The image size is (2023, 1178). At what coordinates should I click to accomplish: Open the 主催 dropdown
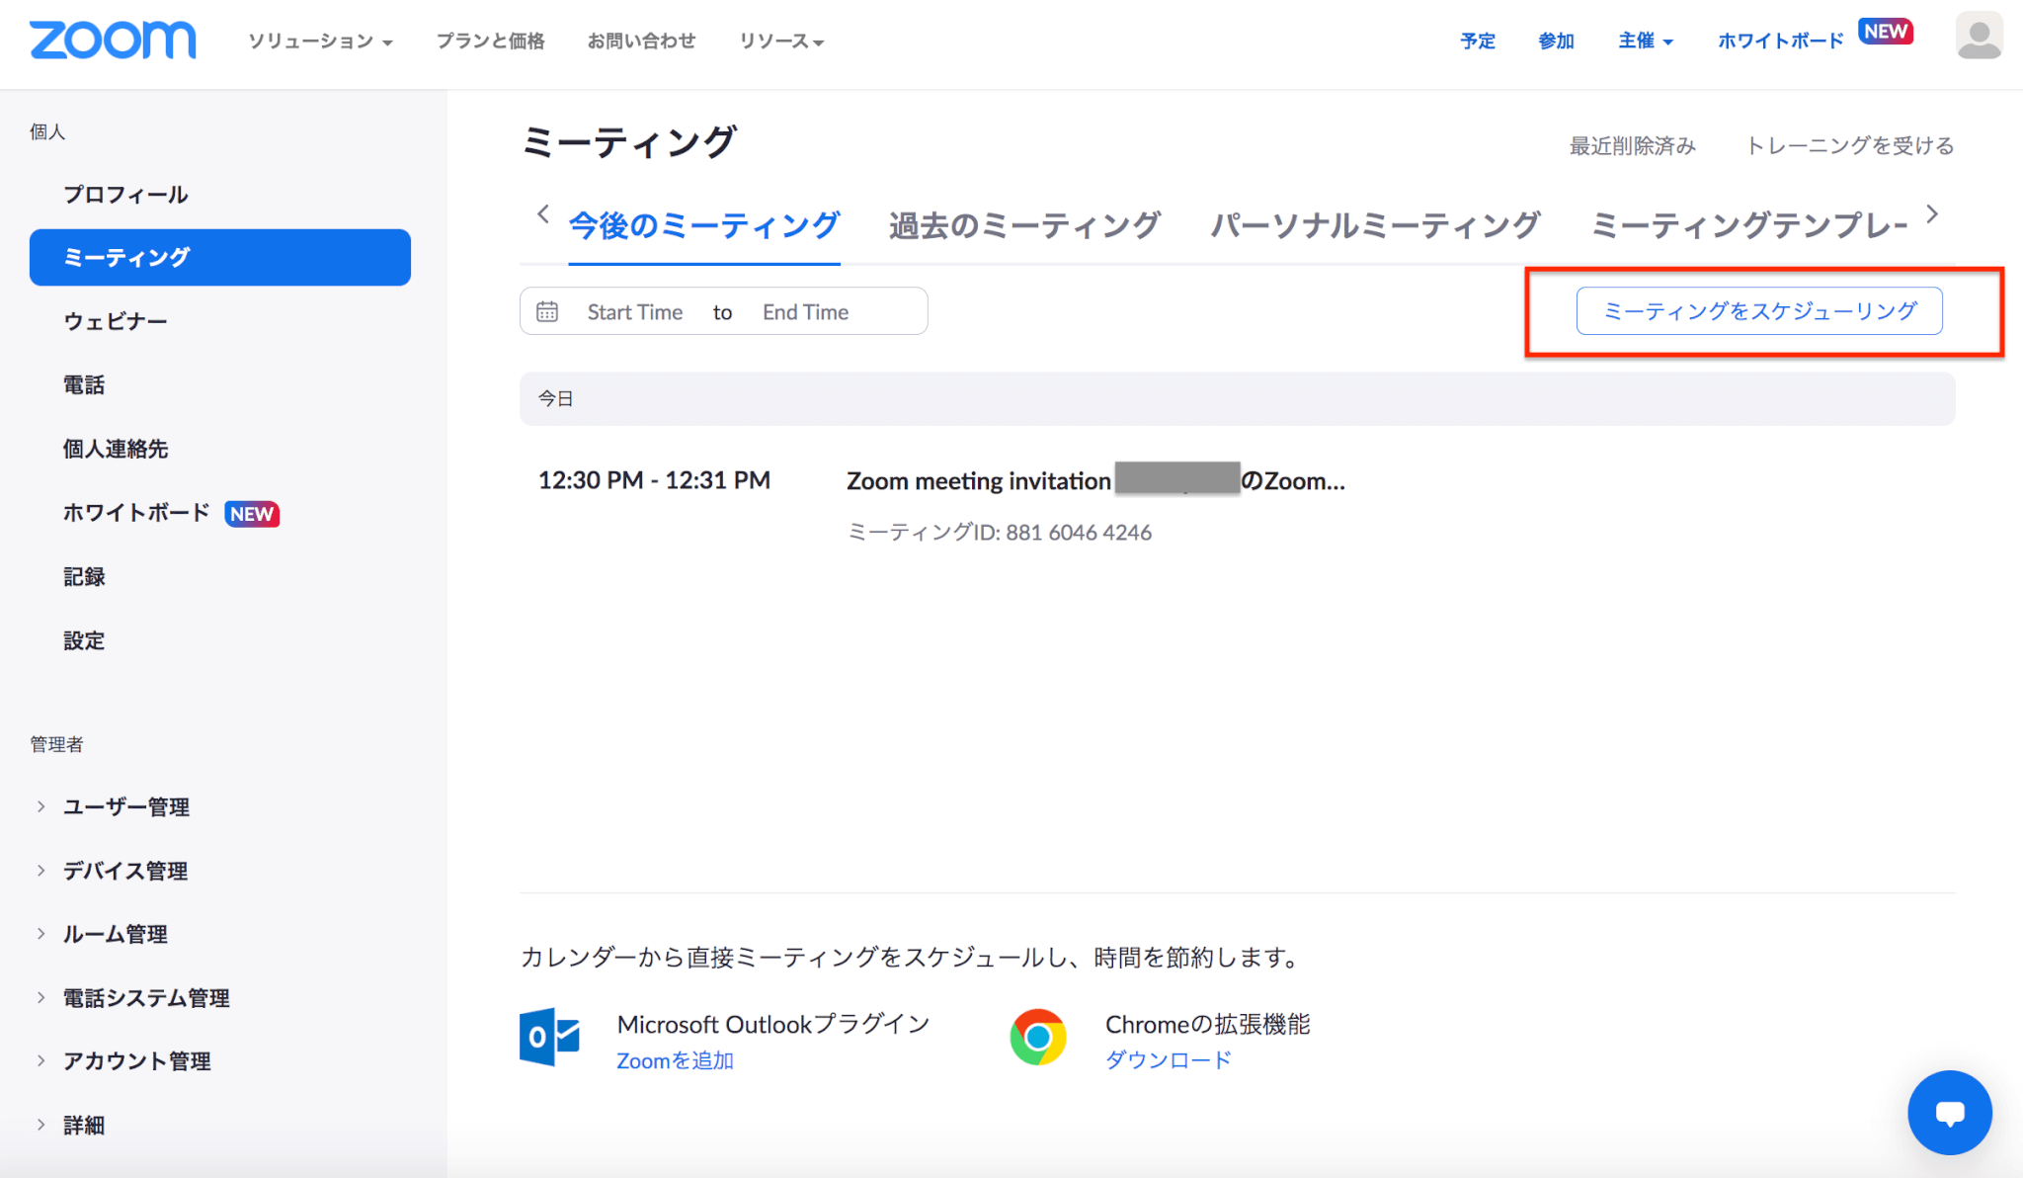[x=1645, y=42]
